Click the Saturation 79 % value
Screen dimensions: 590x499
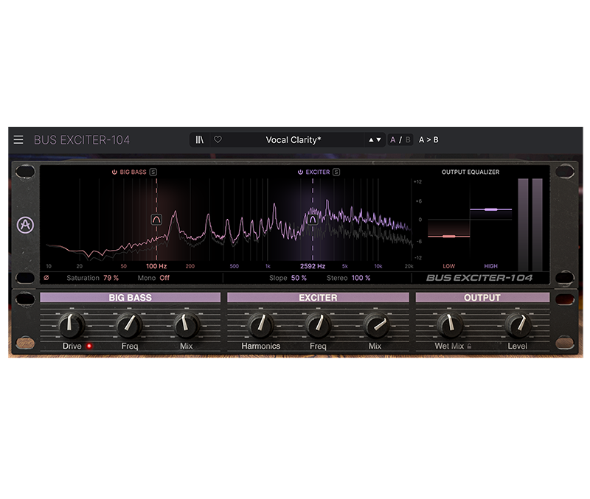click(x=111, y=278)
